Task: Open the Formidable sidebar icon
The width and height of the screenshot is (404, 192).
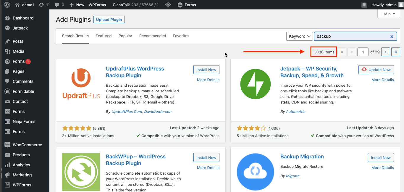Action: (8, 91)
